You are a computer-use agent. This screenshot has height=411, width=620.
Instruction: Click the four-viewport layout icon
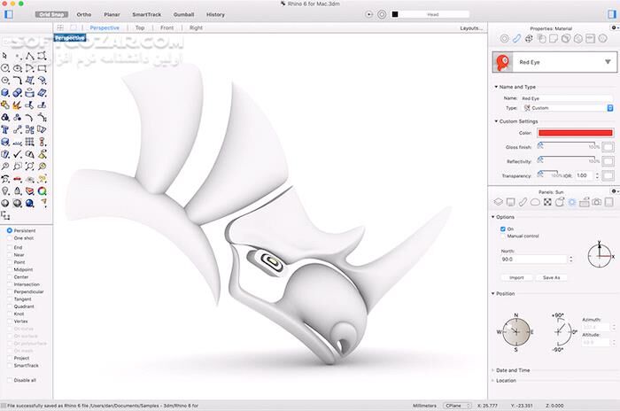tap(60, 27)
